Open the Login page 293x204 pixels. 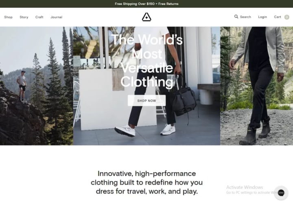[262, 17]
